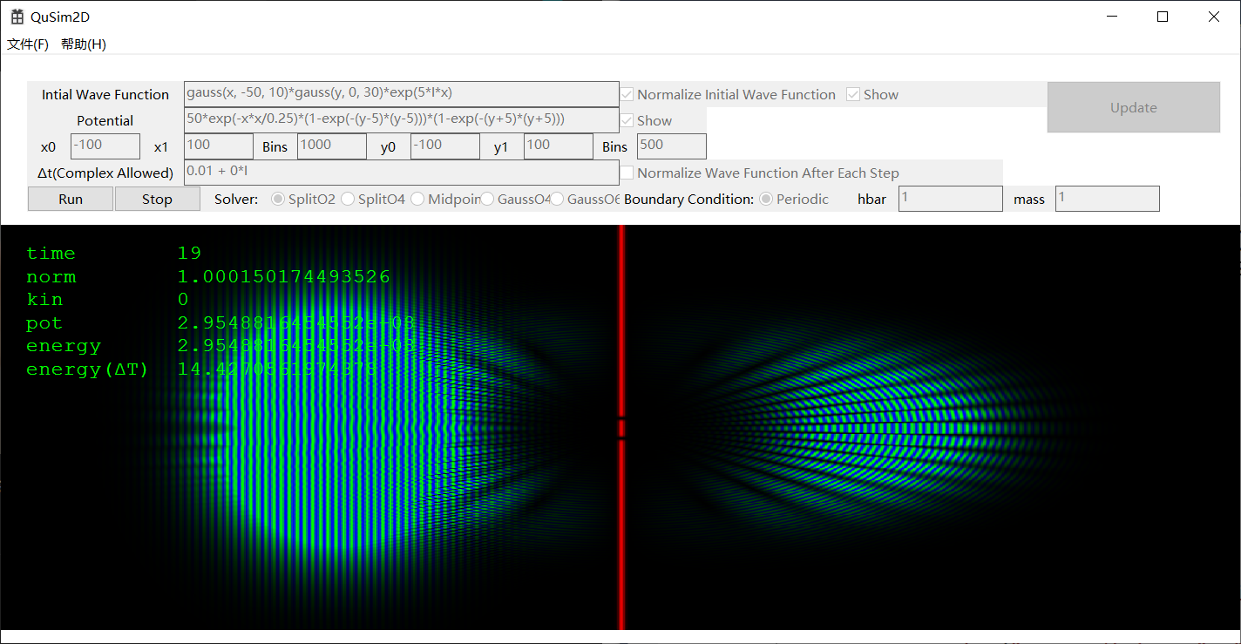Click the QuSim2D app icon in title bar
The height and width of the screenshot is (644, 1241).
point(17,17)
